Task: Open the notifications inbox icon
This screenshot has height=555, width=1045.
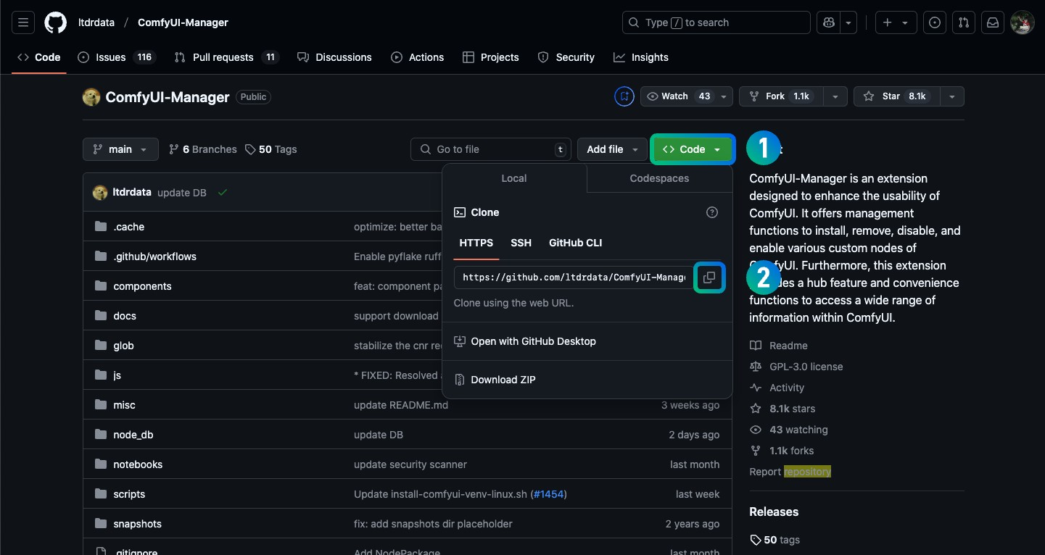Action: [x=992, y=22]
